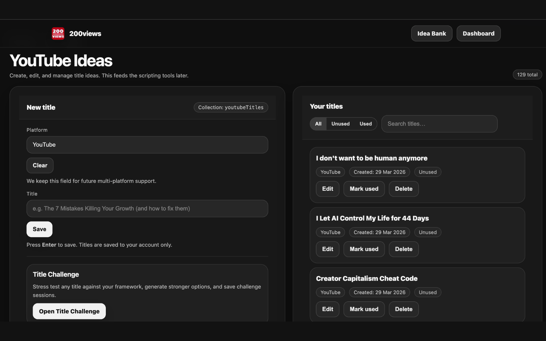This screenshot has width=546, height=341.
Task: Click the 200views logo icon
Action: (x=58, y=33)
